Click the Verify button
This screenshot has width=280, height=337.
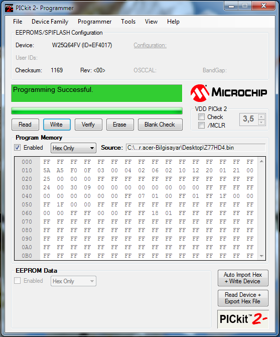point(88,125)
